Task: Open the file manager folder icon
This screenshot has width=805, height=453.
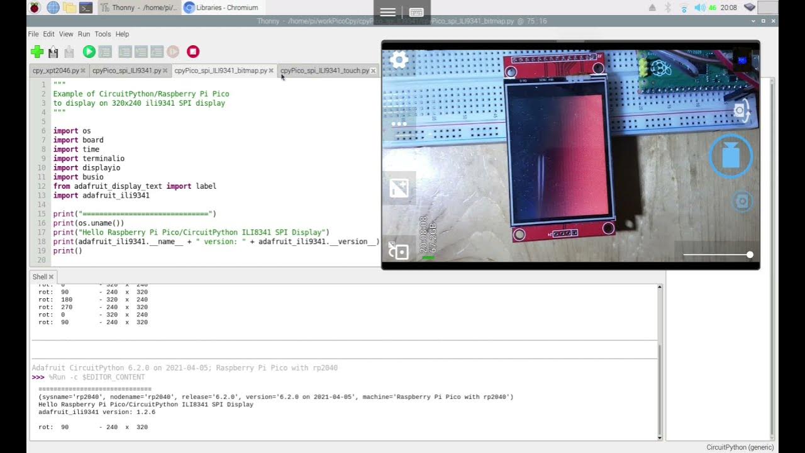Action: (69, 8)
